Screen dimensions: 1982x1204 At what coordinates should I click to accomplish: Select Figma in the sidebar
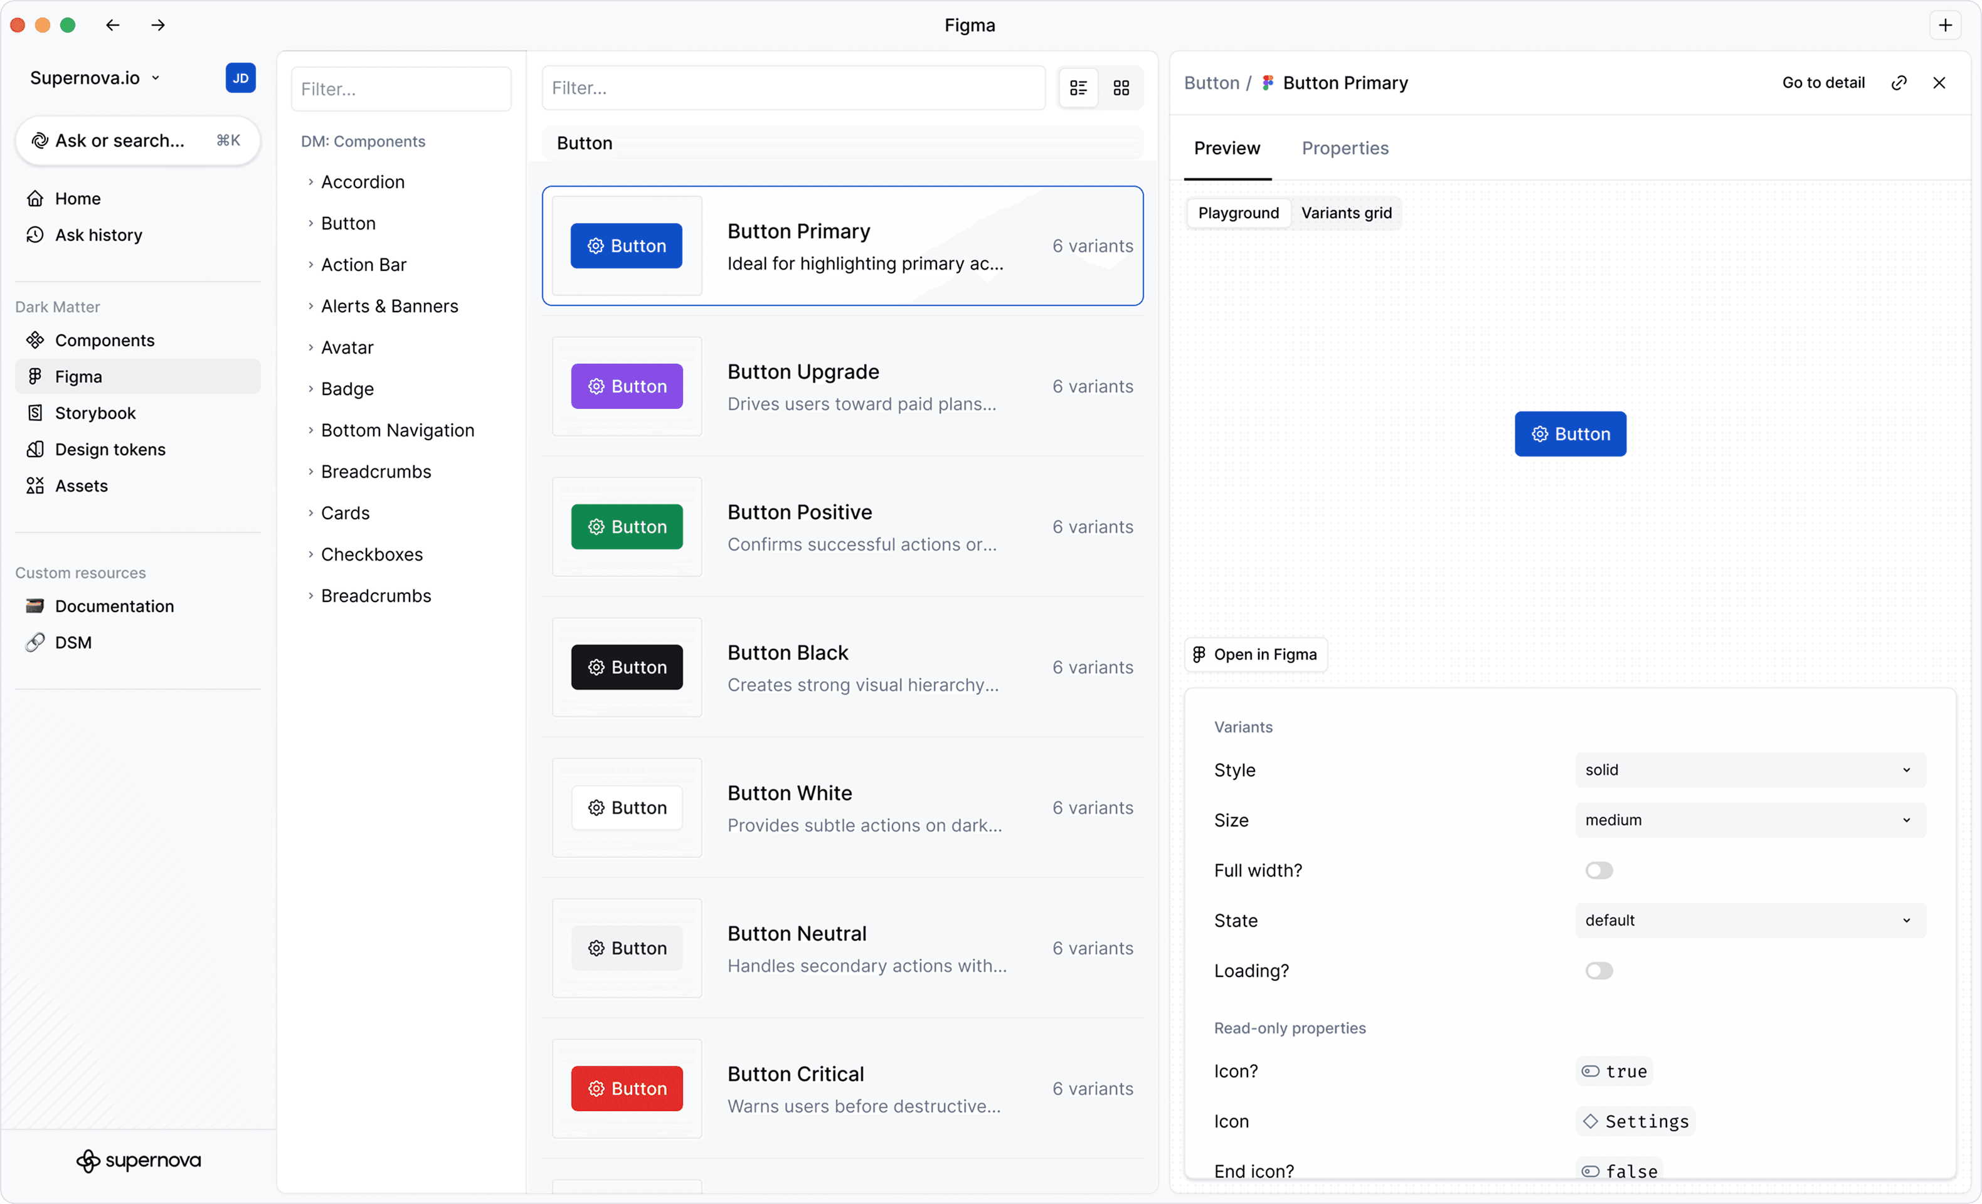(137, 376)
